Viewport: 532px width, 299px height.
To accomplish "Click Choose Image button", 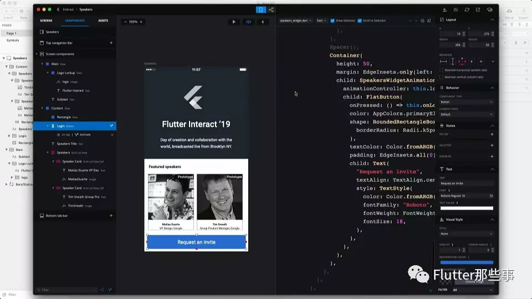I will 474,282.
